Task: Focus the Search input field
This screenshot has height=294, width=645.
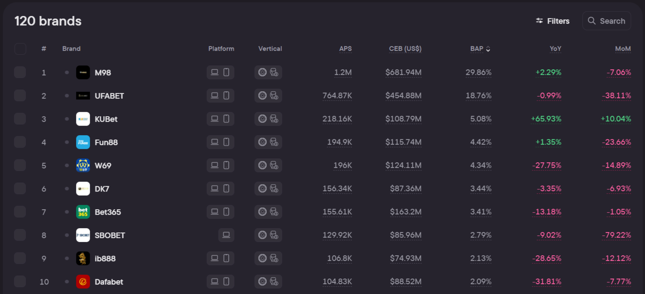Action: tap(612, 21)
